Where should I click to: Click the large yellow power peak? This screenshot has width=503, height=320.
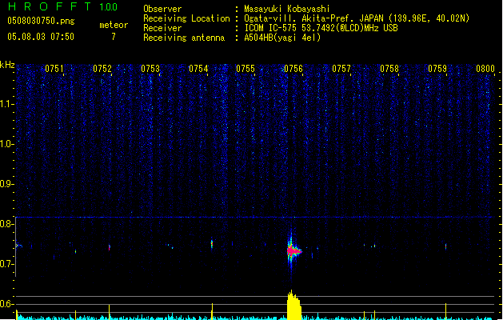[293, 306]
